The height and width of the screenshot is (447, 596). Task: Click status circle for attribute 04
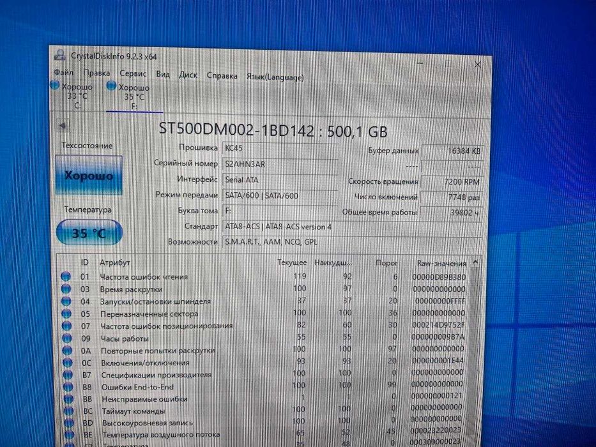point(66,301)
